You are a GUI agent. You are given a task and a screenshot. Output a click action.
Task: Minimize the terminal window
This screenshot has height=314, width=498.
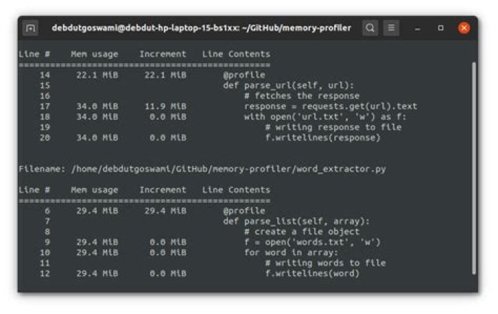[x=418, y=28]
